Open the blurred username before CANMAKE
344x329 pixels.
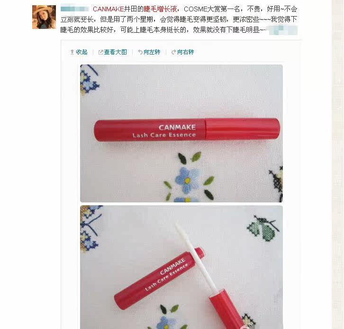pyautogui.click(x=74, y=9)
